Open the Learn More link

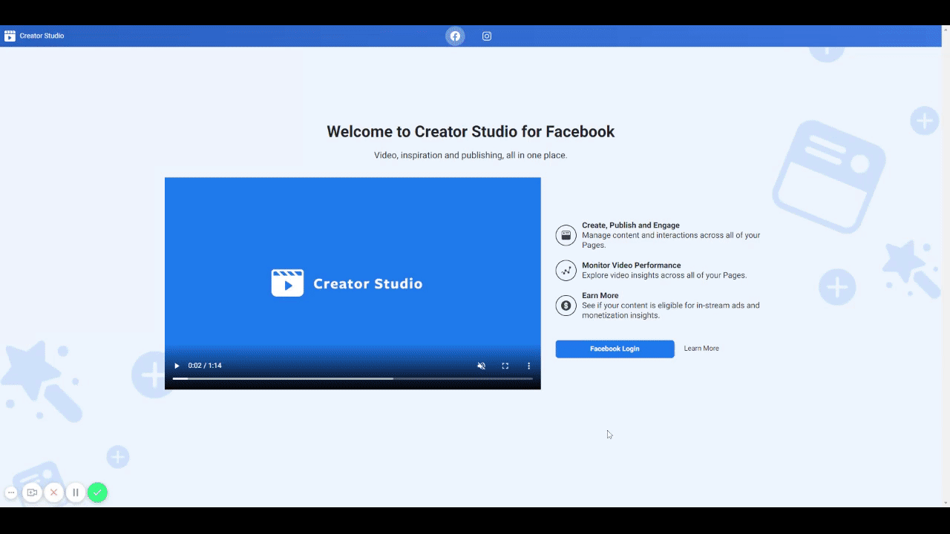coord(701,349)
